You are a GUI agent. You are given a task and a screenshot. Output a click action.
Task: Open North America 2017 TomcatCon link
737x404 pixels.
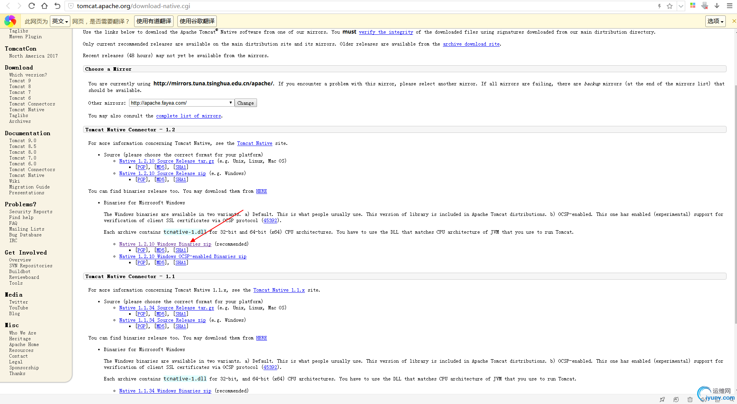(34, 56)
